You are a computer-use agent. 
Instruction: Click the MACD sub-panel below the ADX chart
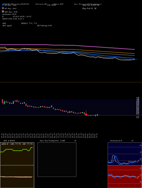pyautogui.click(x=17, y=177)
